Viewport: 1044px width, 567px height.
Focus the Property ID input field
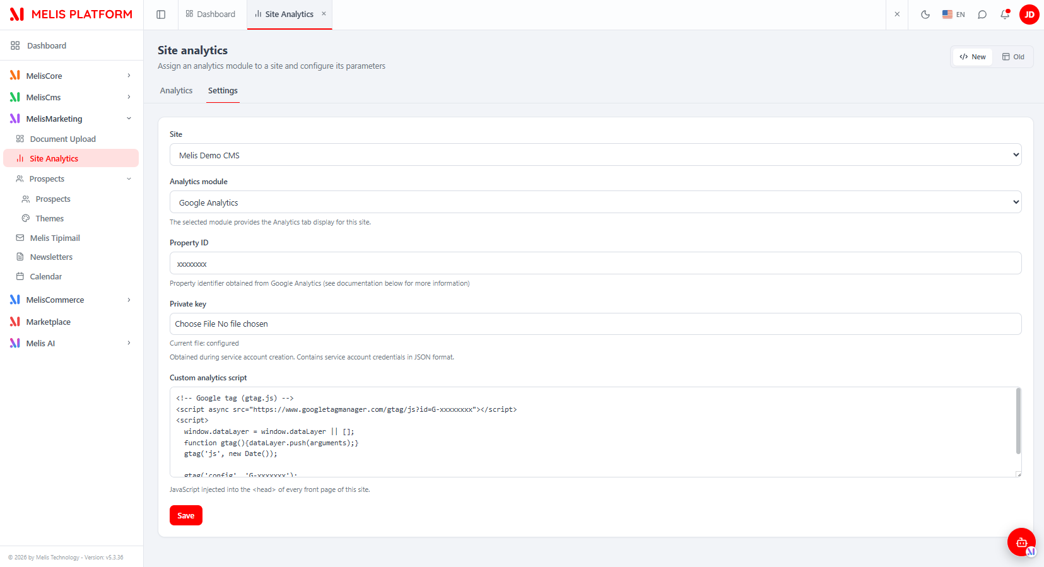tap(595, 263)
